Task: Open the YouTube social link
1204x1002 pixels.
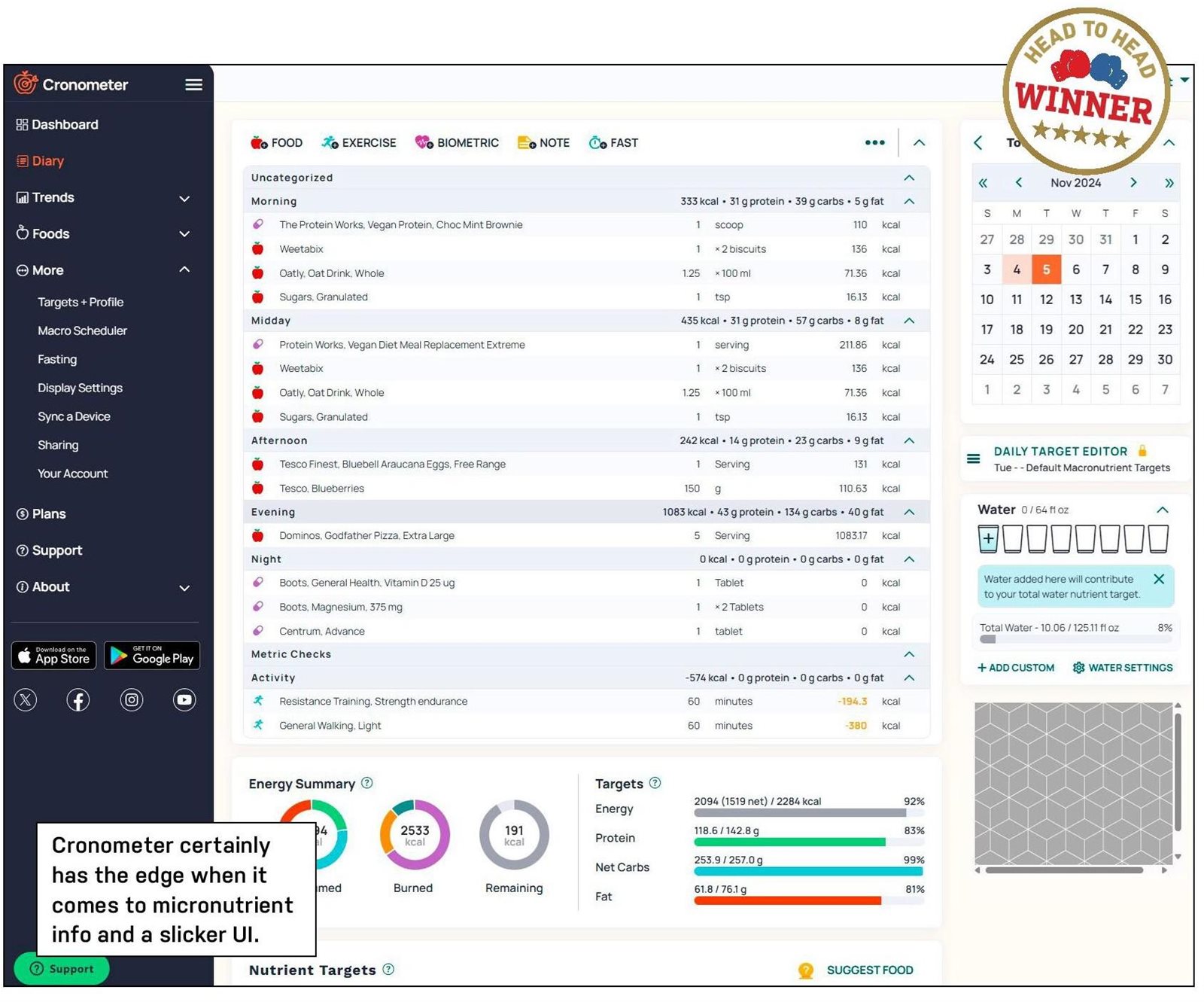Action: pyautogui.click(x=184, y=700)
